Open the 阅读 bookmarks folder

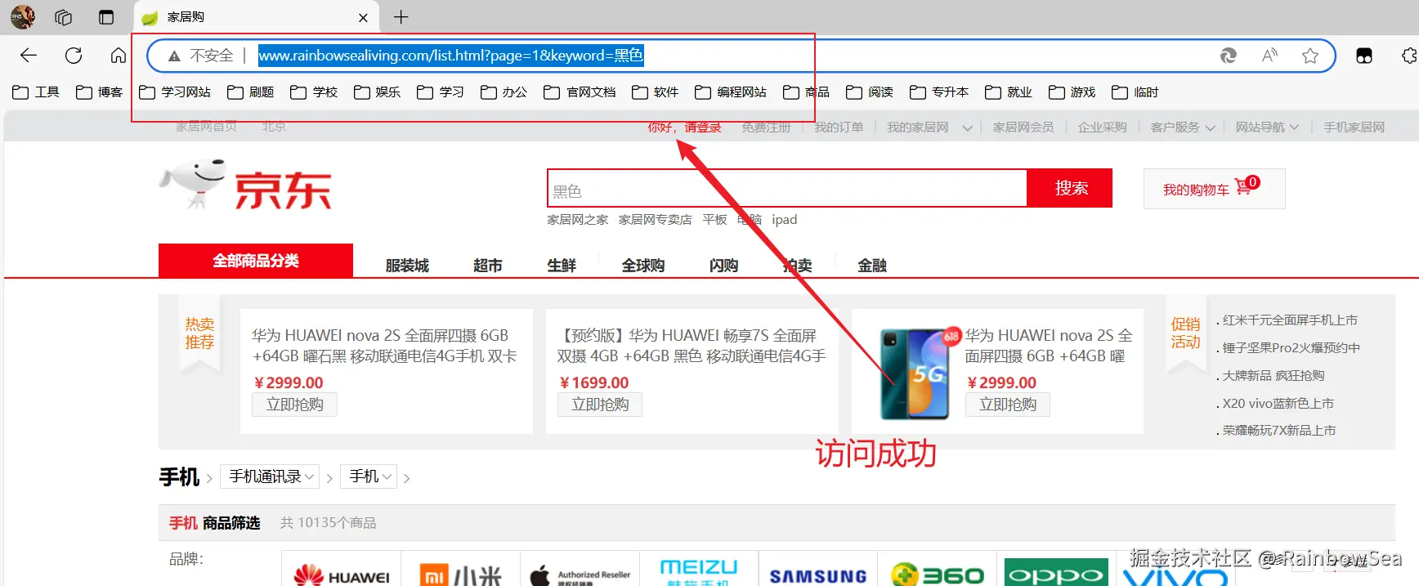[869, 92]
